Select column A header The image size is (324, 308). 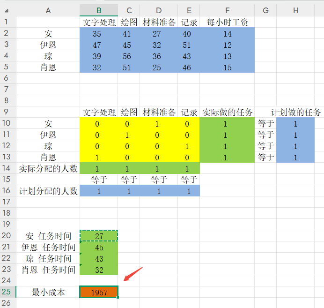coord(48,10)
